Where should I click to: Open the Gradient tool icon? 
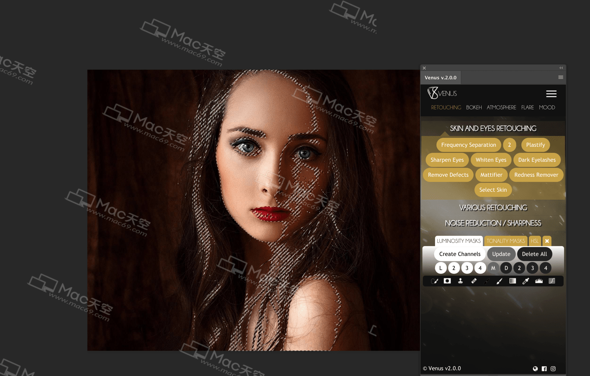tap(512, 281)
